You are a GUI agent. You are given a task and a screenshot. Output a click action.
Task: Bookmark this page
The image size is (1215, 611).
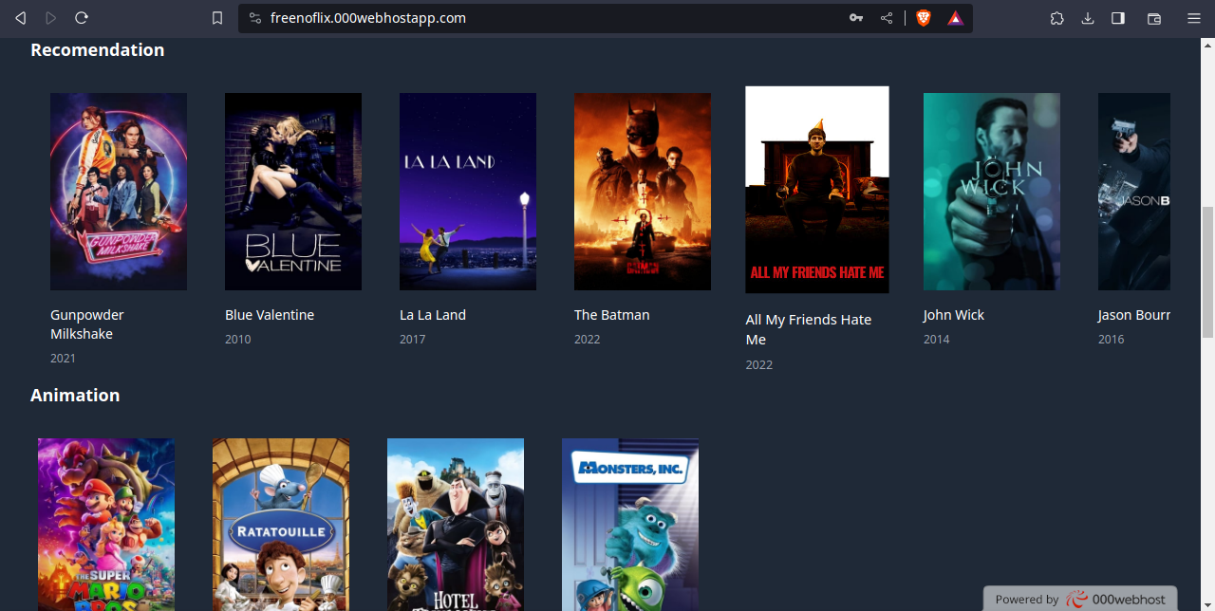click(217, 18)
